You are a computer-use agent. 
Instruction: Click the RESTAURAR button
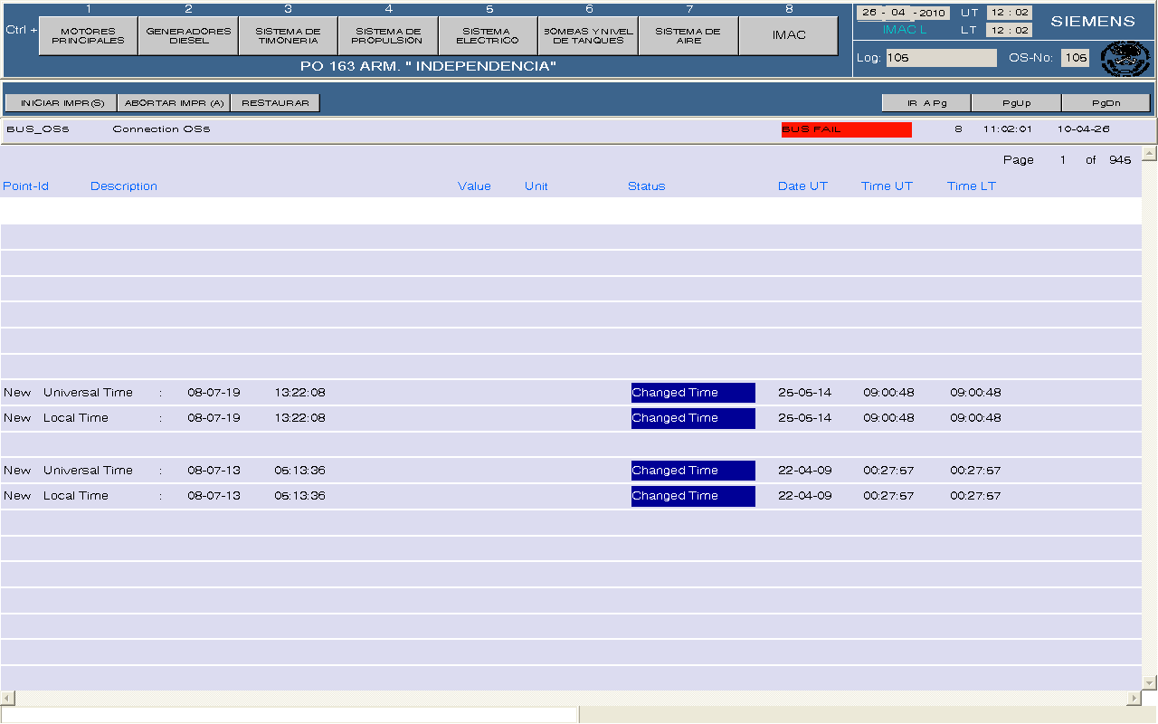275,103
